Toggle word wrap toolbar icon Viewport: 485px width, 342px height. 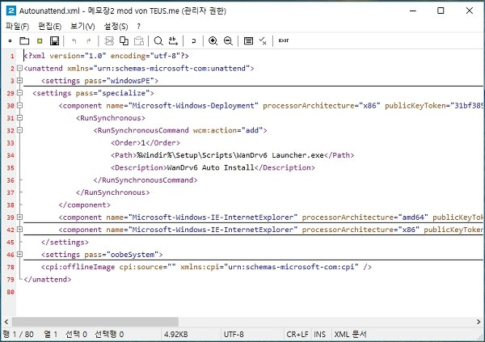pos(194,40)
